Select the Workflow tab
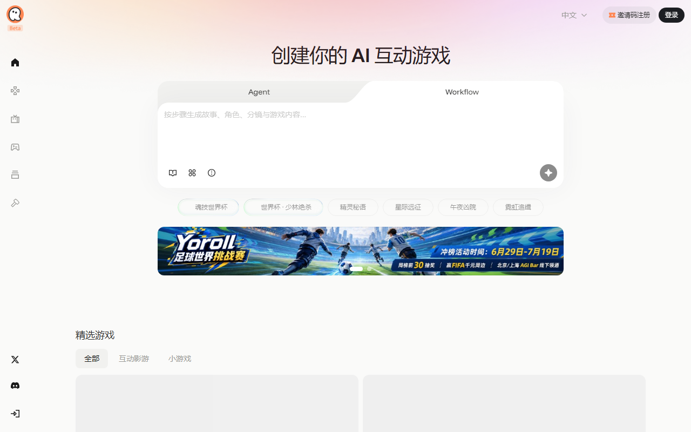 462,92
